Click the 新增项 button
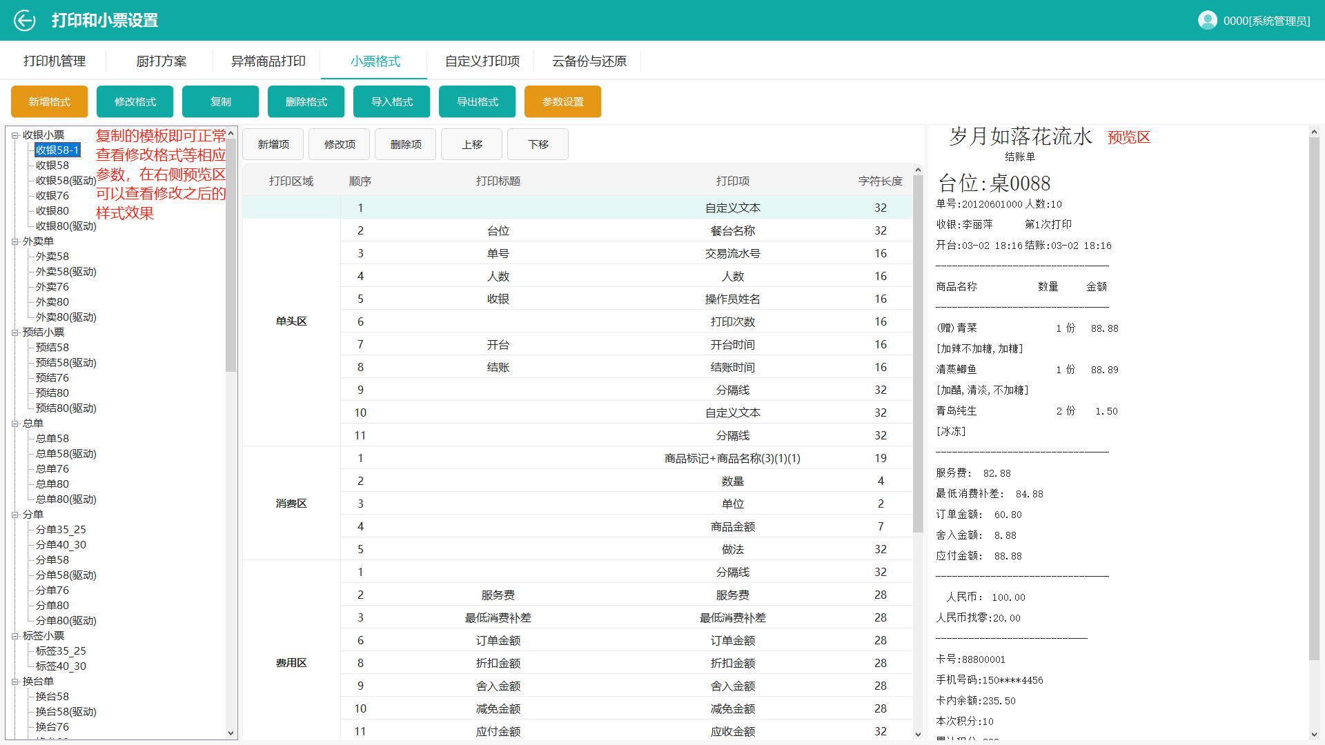Screen dimensions: 1325x745 click(x=273, y=144)
